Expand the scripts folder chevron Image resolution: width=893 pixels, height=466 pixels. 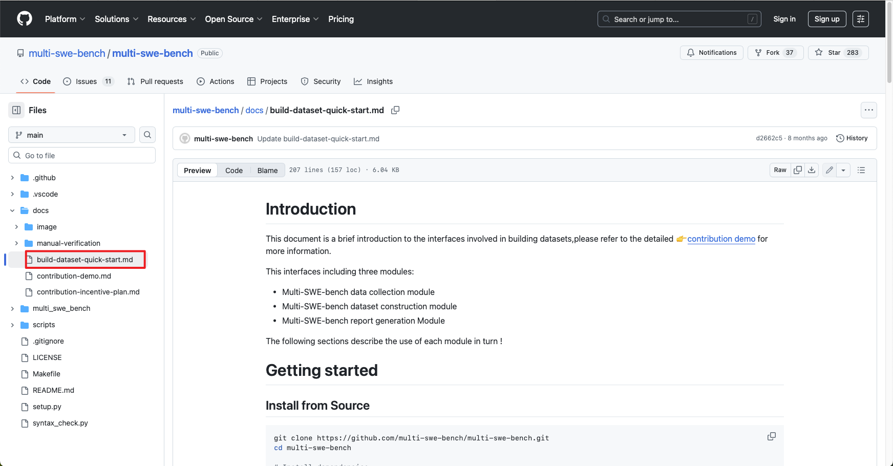[12, 325]
